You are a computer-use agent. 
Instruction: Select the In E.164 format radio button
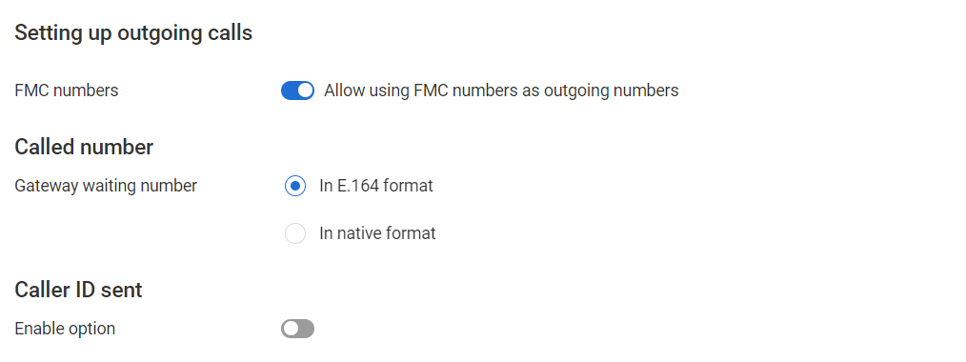[295, 186]
